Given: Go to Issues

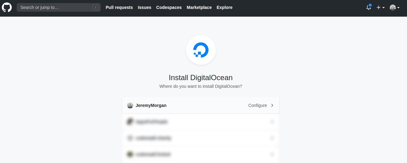Looking at the screenshot, I should click(145, 7).
